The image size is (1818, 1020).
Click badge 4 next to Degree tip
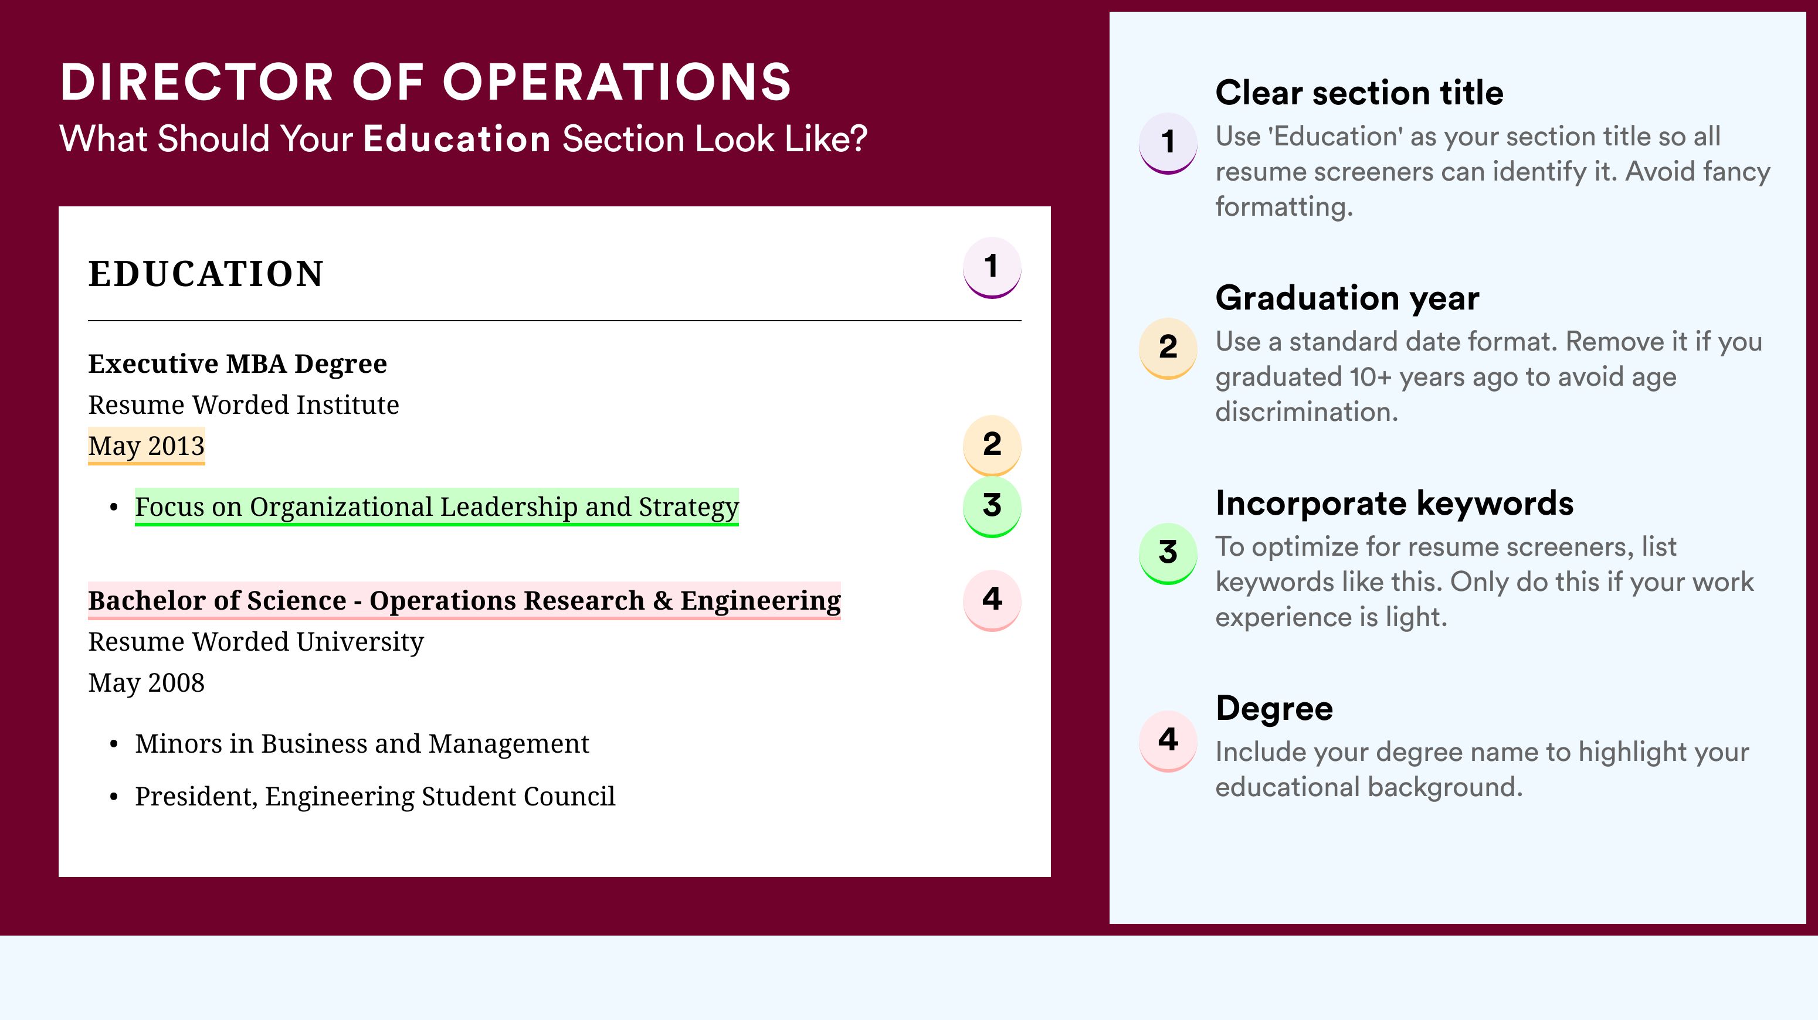pyautogui.click(x=1167, y=740)
